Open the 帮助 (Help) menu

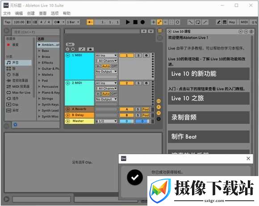coord(67,13)
